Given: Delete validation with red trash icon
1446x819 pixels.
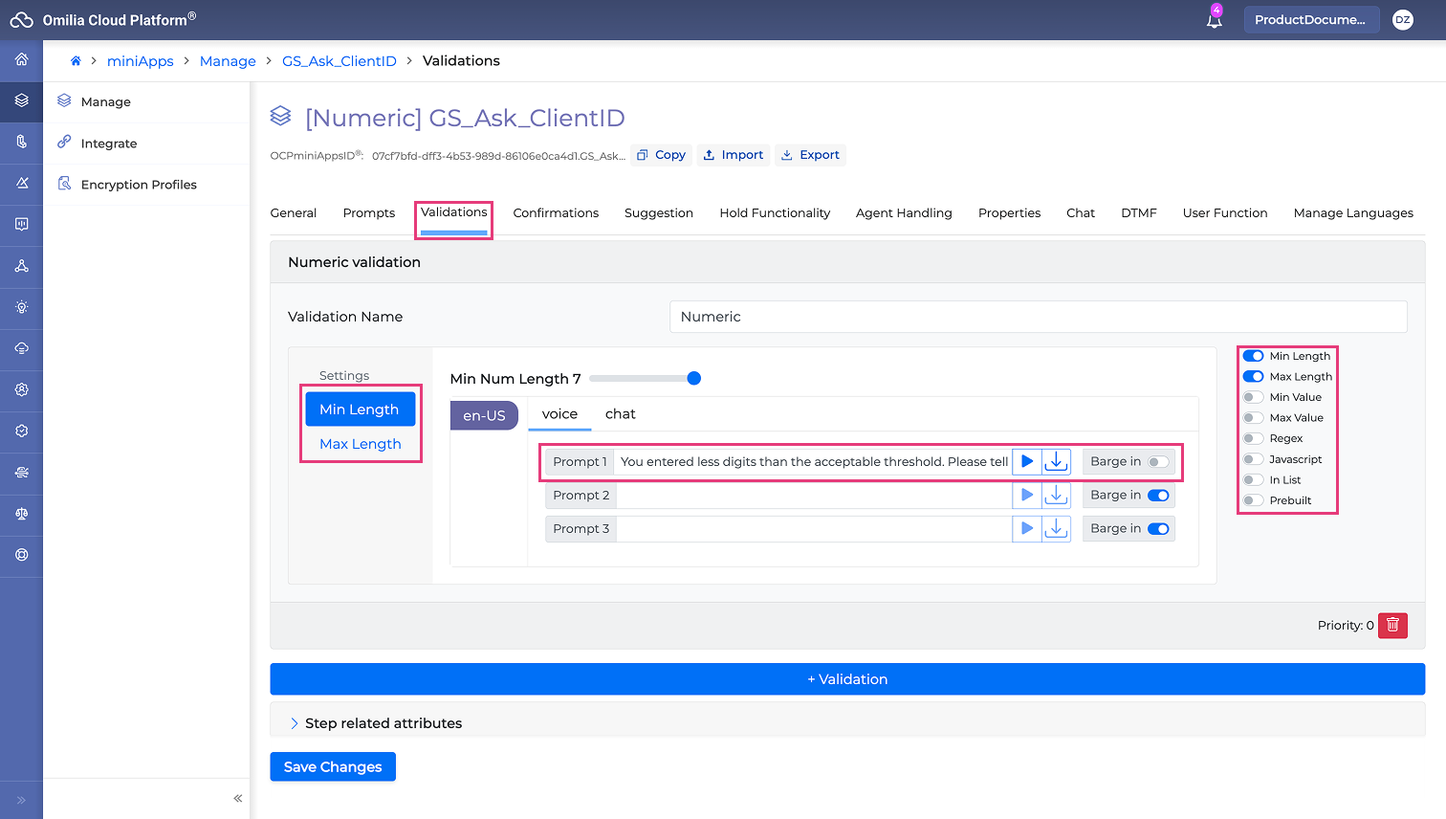Looking at the screenshot, I should (x=1392, y=625).
